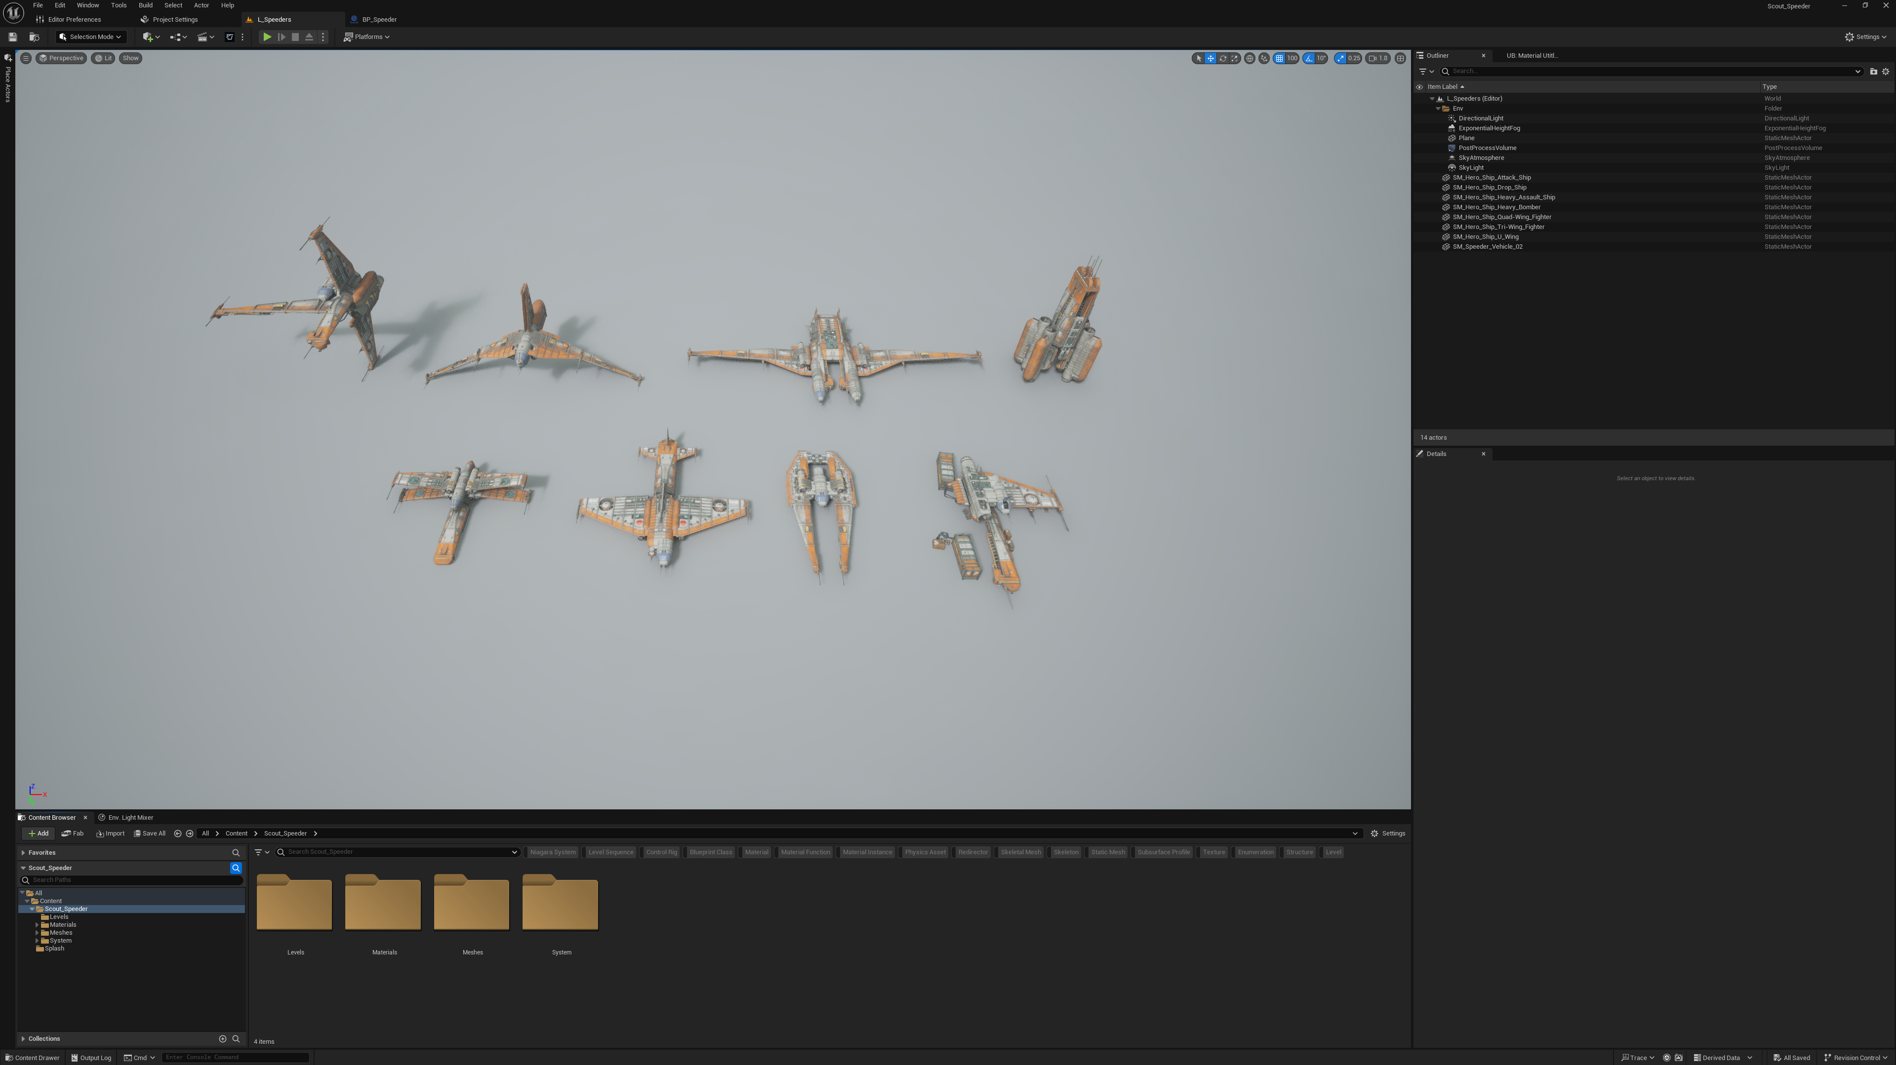
Task: Open the cinematics clapperboard menu
Action: click(x=204, y=37)
